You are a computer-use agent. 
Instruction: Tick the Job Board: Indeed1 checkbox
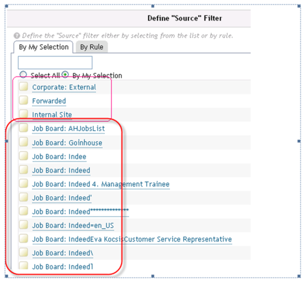pos(24,265)
